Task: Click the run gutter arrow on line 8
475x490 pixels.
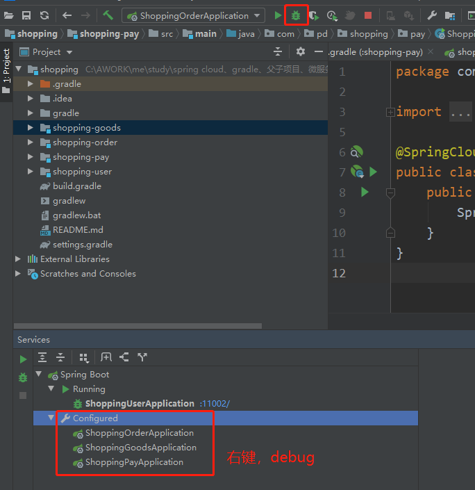Action: [x=365, y=192]
